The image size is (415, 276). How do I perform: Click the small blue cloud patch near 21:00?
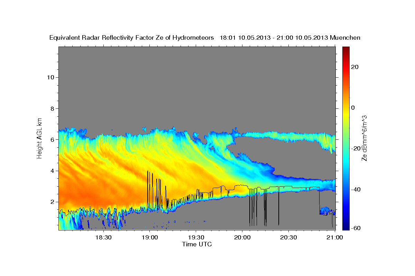(x=326, y=210)
